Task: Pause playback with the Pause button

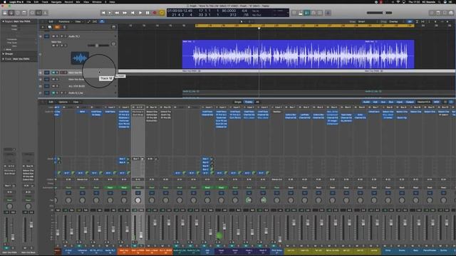Action: (x=147, y=13)
